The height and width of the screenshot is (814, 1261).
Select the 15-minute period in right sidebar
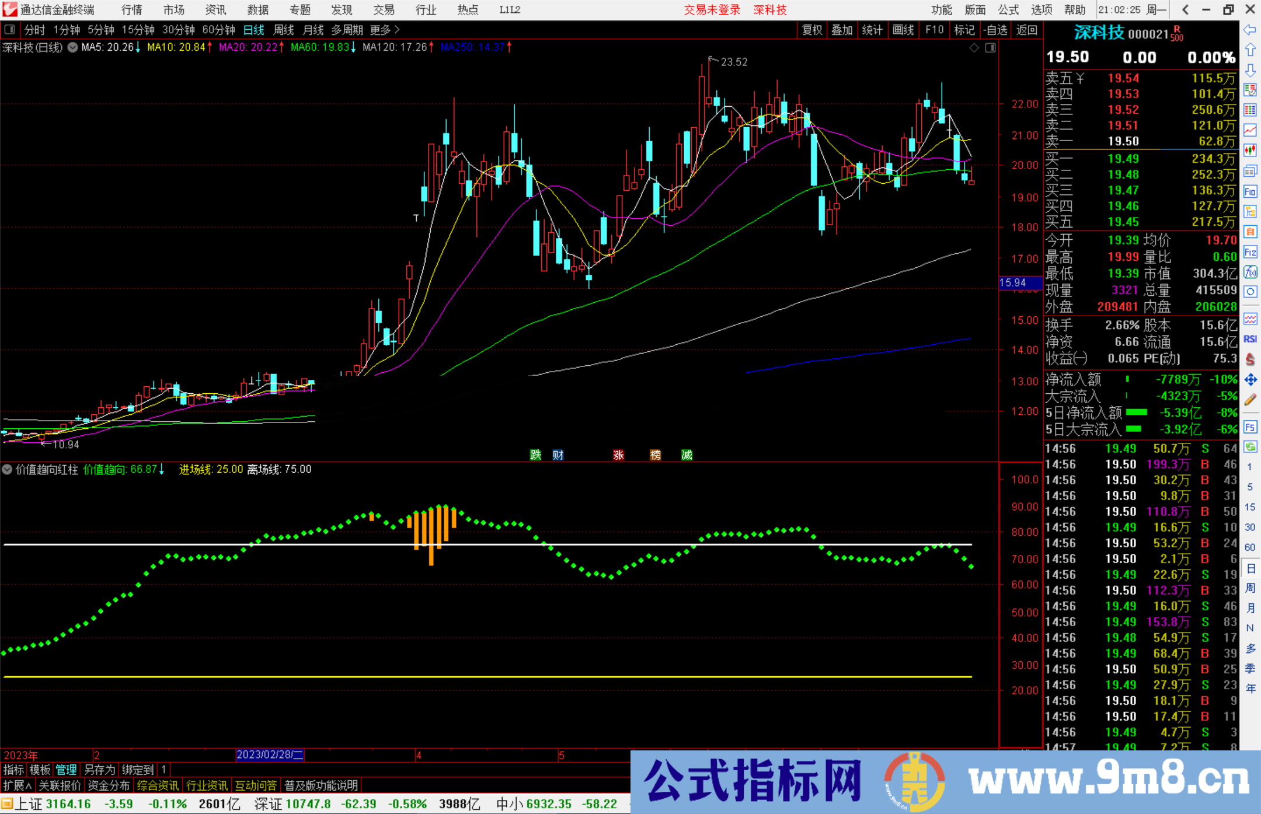1249,507
